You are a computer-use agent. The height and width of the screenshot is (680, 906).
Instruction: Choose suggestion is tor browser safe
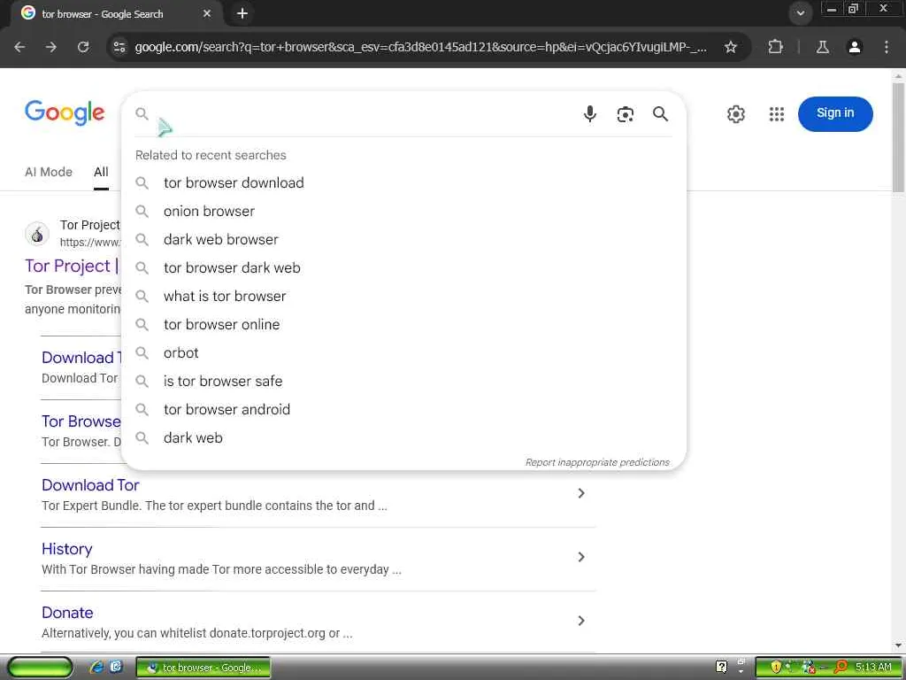(x=403, y=381)
